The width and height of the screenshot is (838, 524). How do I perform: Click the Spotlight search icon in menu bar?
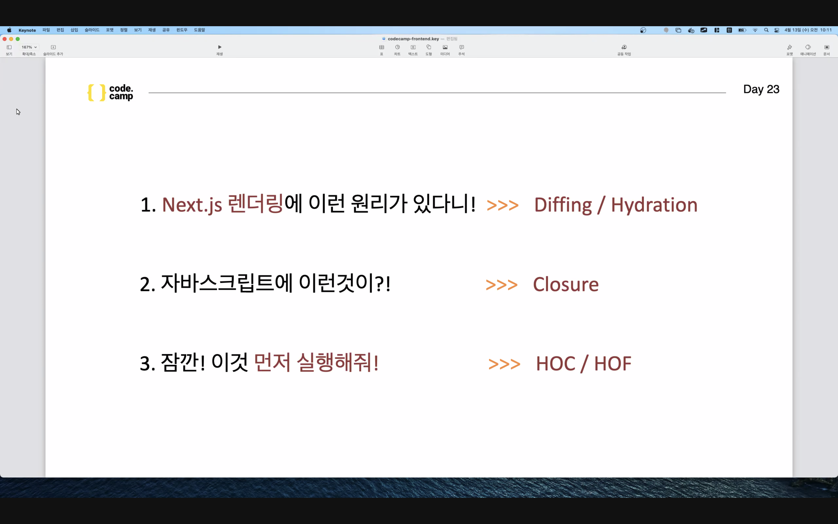(x=766, y=30)
